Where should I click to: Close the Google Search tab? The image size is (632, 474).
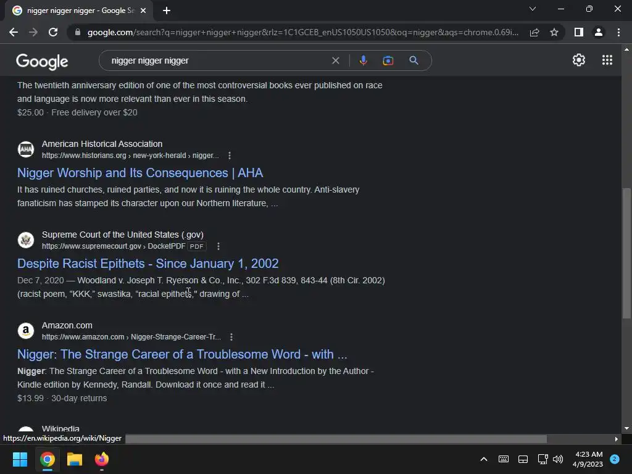click(x=143, y=10)
